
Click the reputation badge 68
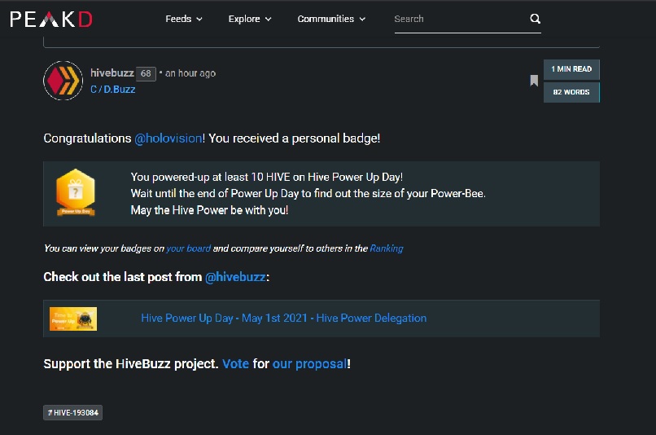(x=146, y=73)
